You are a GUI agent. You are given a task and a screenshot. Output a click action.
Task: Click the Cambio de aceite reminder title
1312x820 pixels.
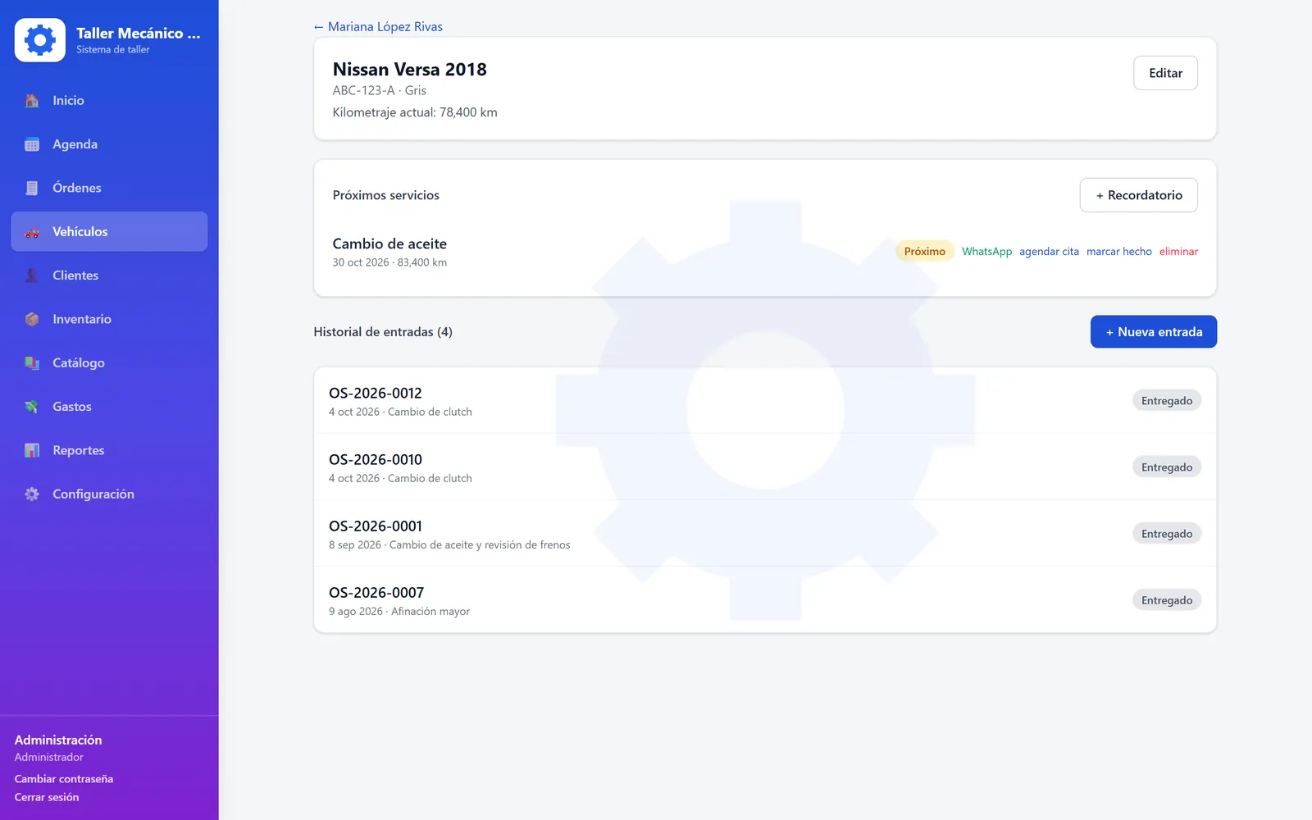(x=389, y=244)
